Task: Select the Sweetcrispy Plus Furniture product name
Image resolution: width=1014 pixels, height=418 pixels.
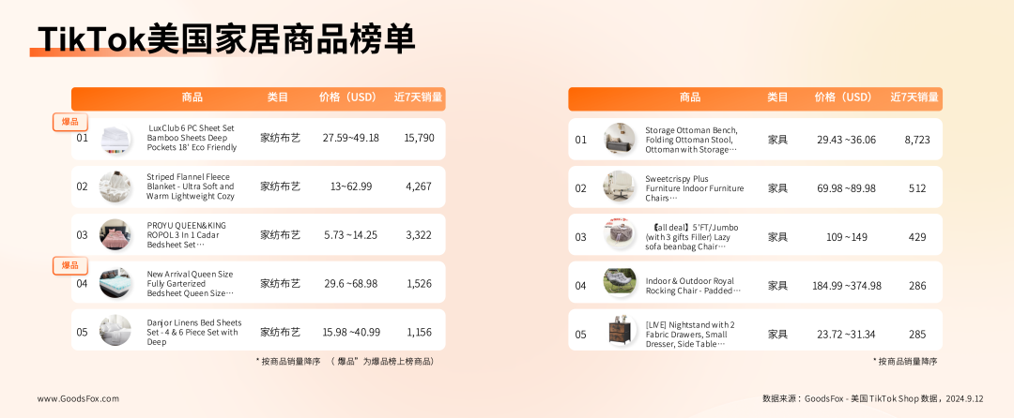Action: point(695,188)
